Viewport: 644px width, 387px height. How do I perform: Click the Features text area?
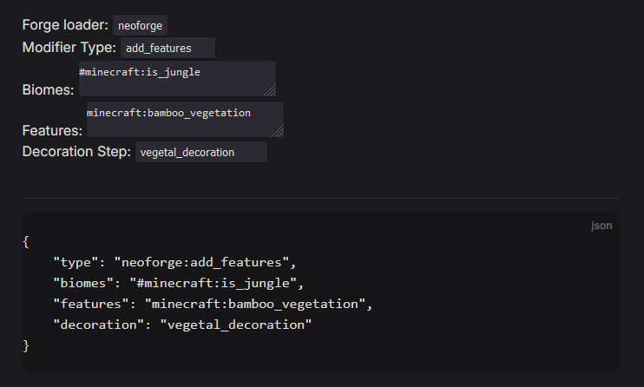(185, 119)
